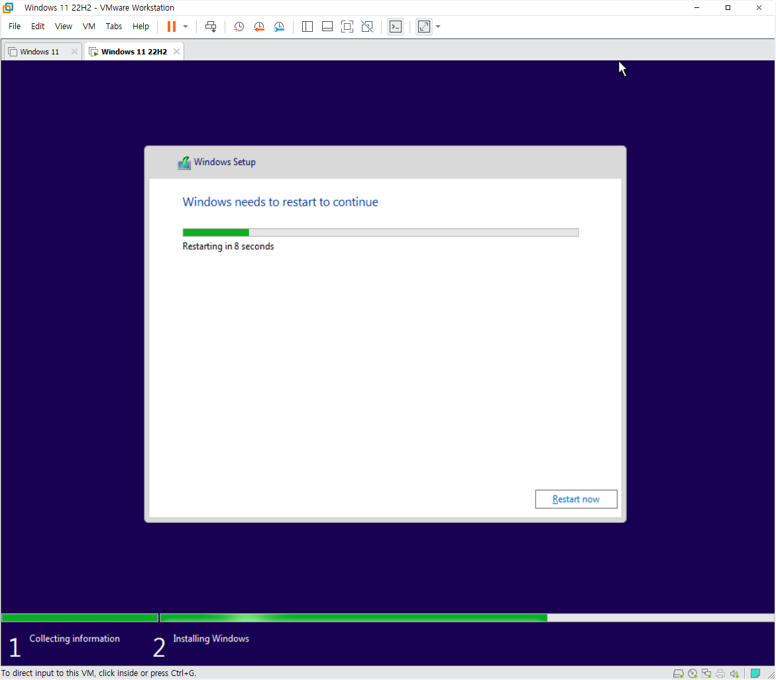Click the 'Installing Windows' step label
The height and width of the screenshot is (680, 776).
[211, 638]
